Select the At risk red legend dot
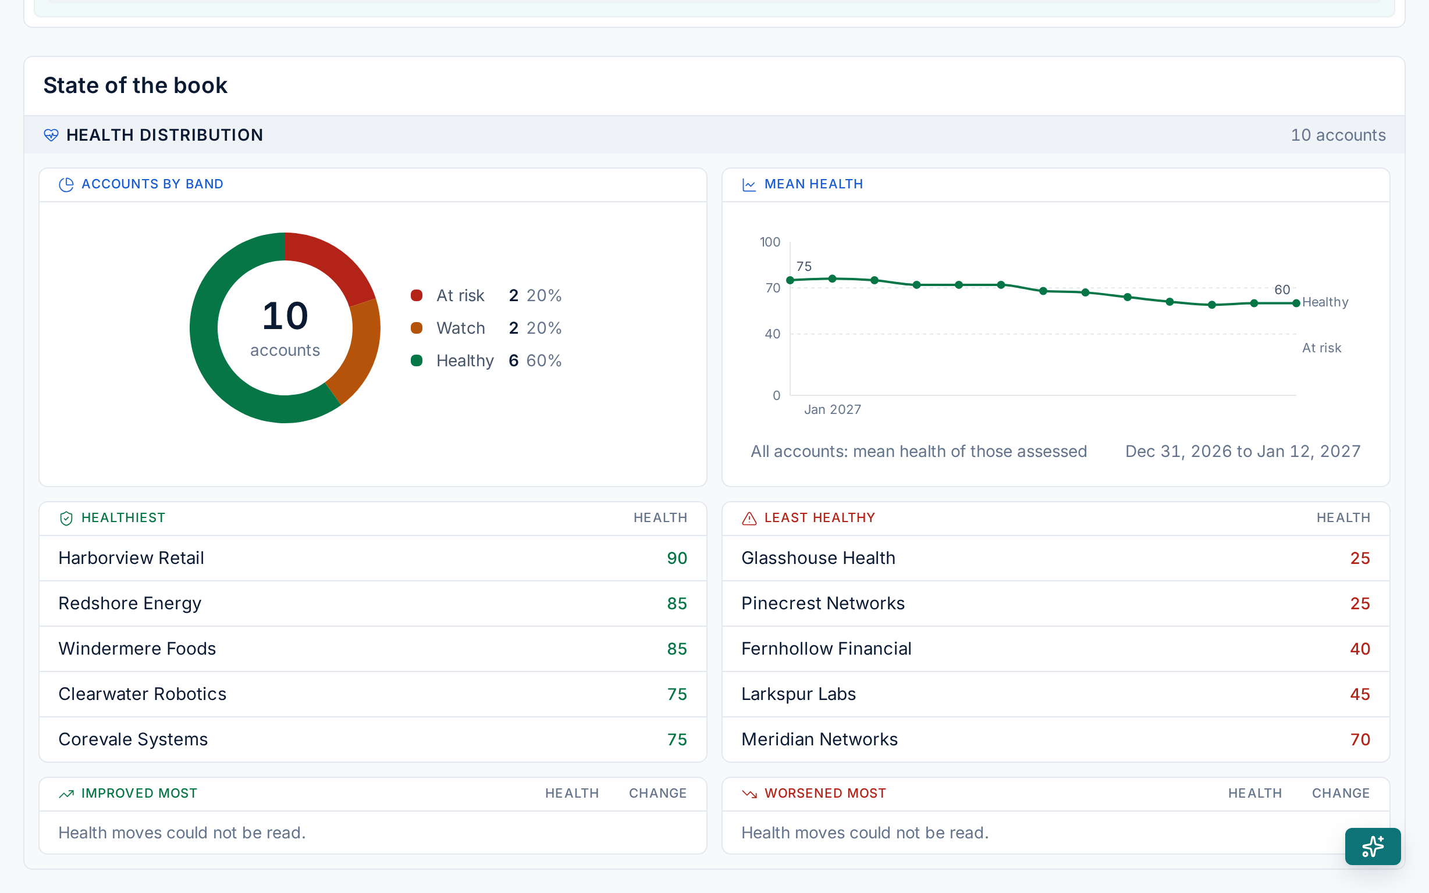Screen dimensions: 1429x893 click(x=417, y=295)
